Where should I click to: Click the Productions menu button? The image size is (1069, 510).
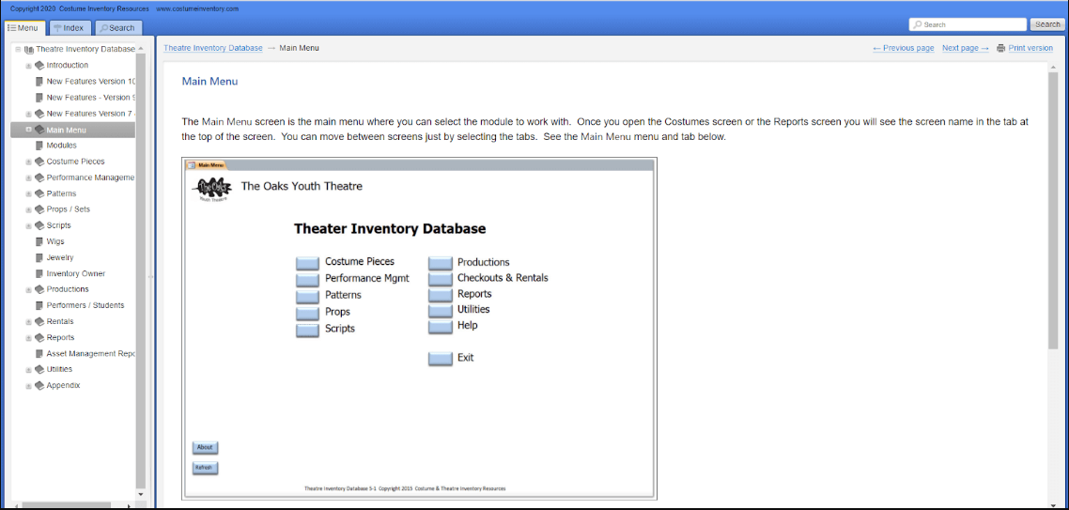[x=441, y=264]
